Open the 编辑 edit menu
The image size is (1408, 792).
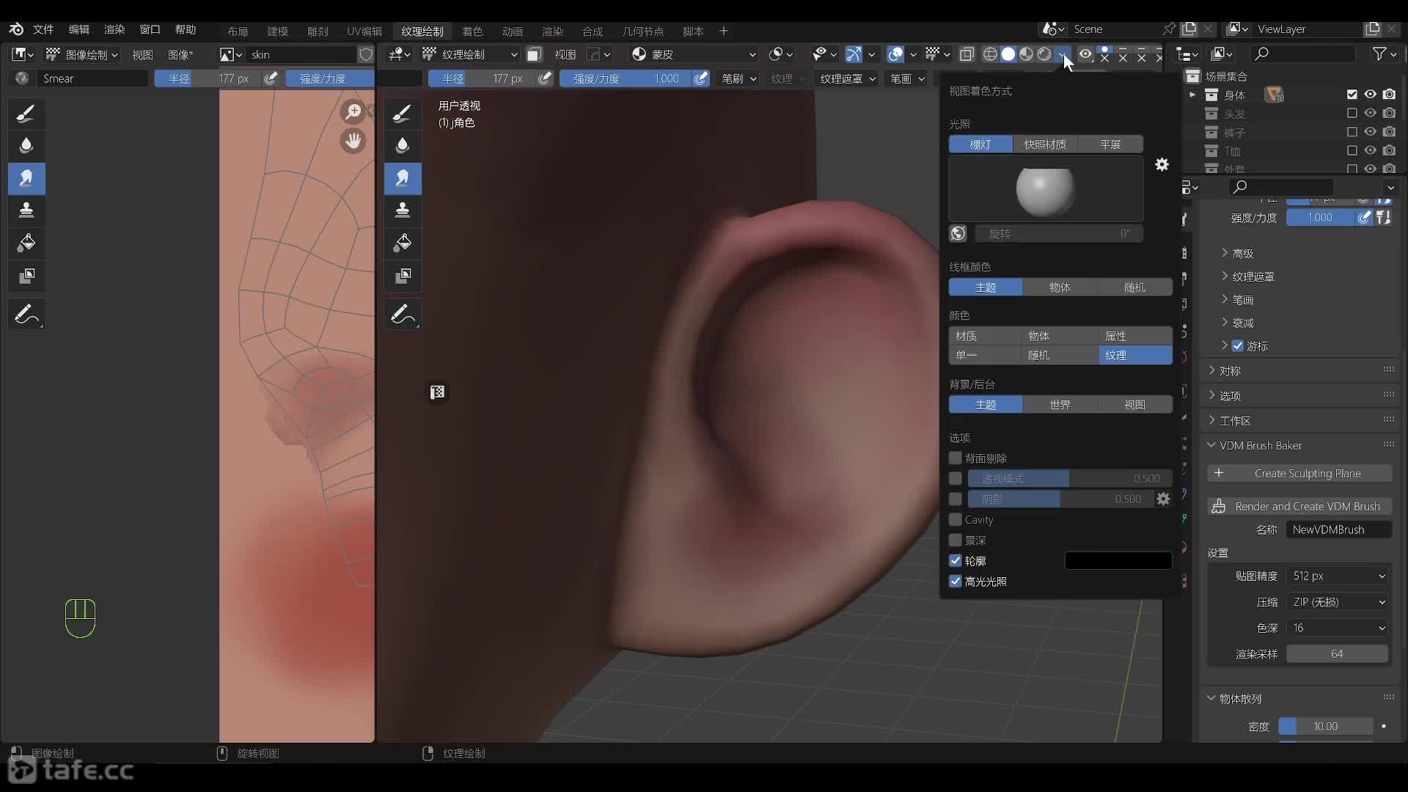78,29
